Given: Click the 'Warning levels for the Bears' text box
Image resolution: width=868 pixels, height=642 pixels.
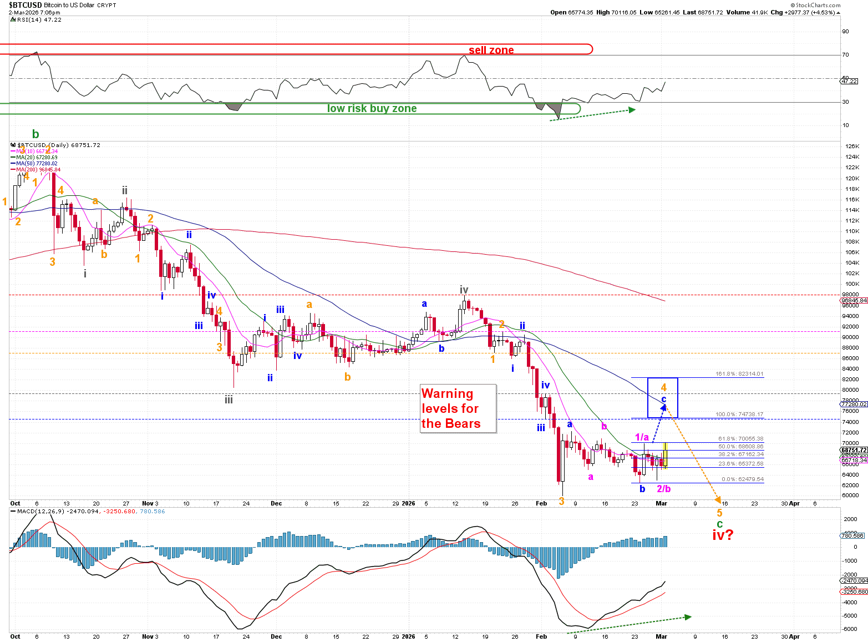Looking at the screenshot, I should coord(458,408).
